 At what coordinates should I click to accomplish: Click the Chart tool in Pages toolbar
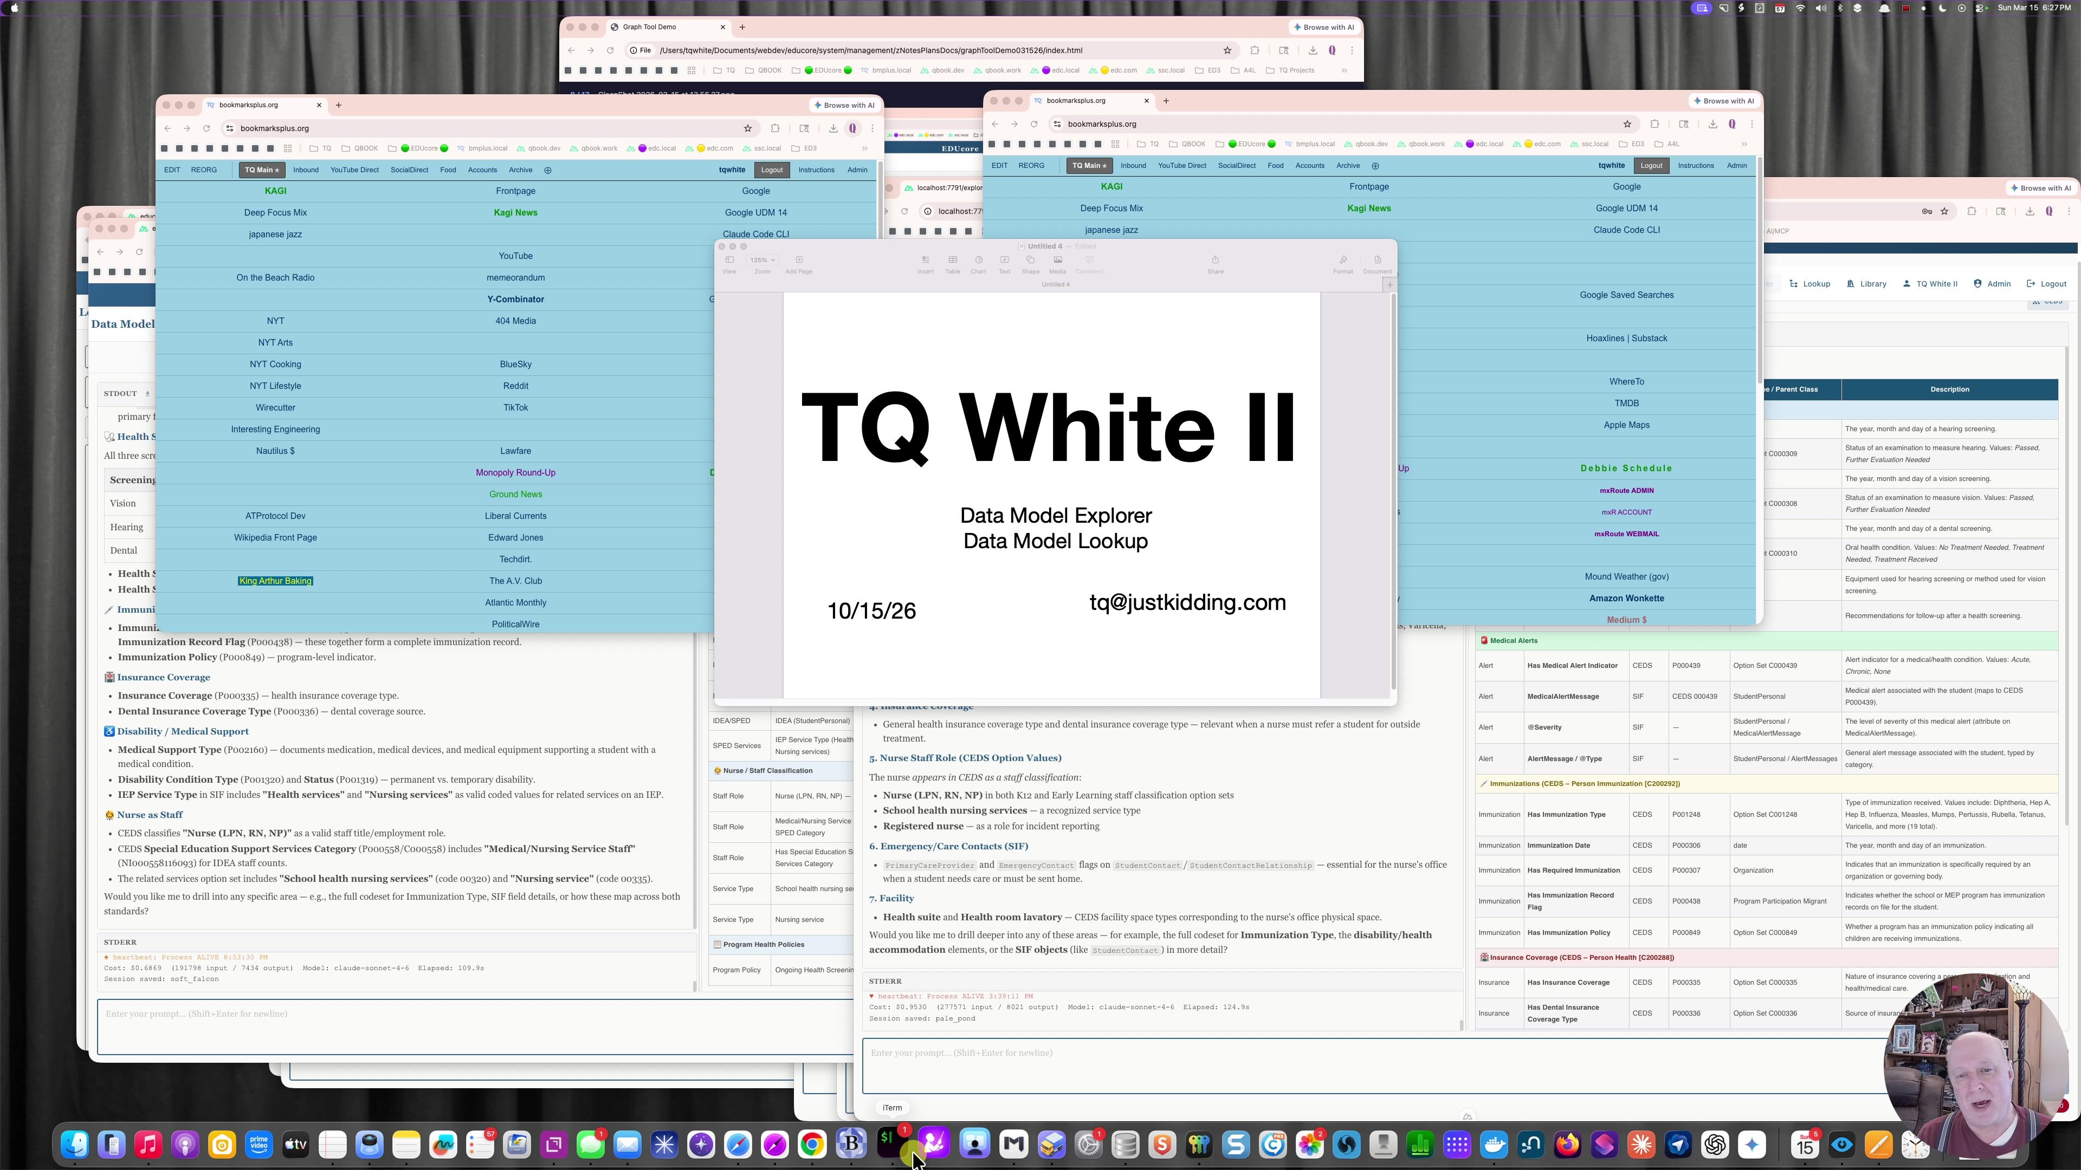tap(978, 264)
